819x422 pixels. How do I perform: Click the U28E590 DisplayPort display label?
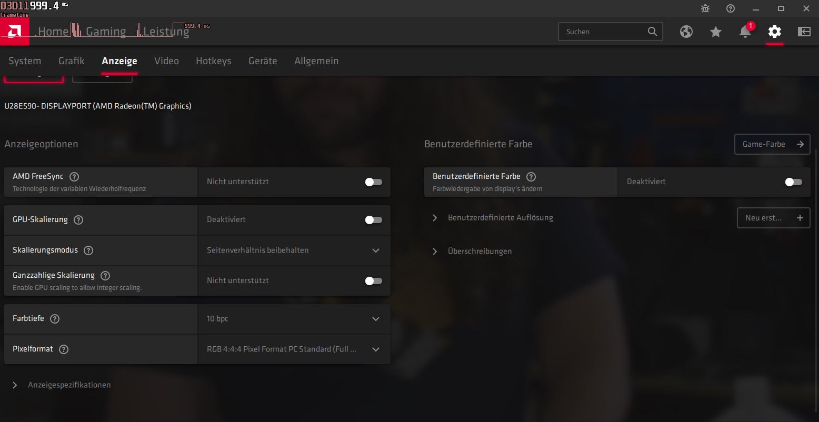pyautogui.click(x=98, y=106)
